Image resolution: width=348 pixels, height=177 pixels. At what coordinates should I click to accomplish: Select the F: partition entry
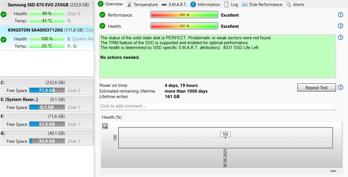pos(47,120)
